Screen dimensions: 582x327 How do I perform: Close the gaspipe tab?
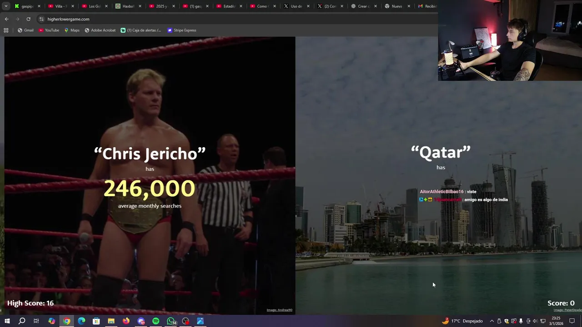(39, 6)
